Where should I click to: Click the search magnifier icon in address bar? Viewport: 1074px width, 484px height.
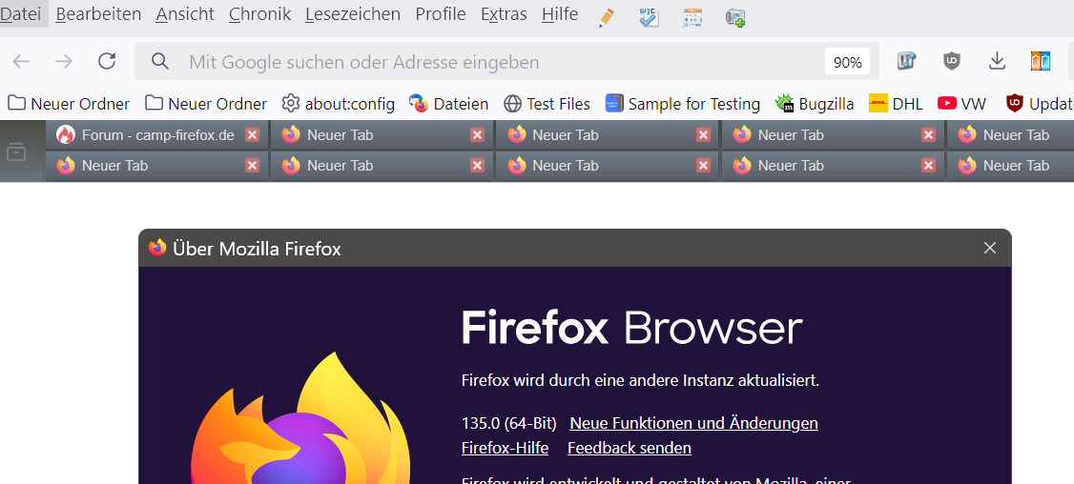point(160,62)
